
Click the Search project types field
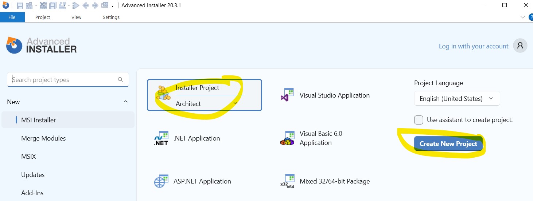point(64,80)
